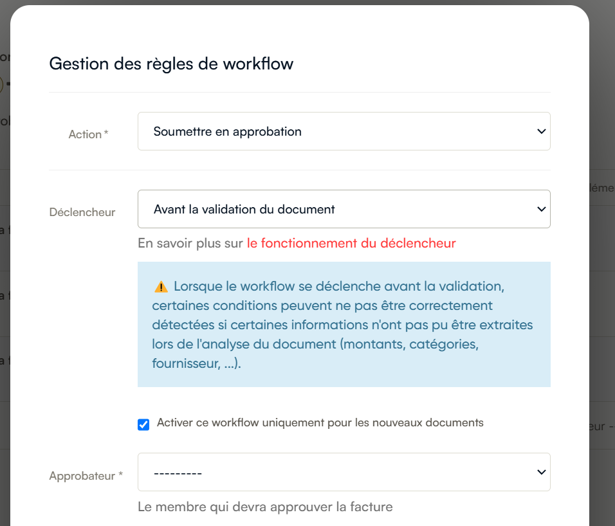Click the chevron arrow of the Action dropdown

coord(540,131)
